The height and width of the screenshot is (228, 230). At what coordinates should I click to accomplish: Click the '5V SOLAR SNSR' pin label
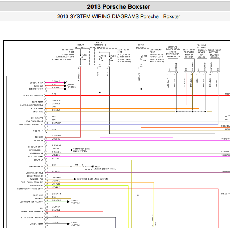point(35,147)
